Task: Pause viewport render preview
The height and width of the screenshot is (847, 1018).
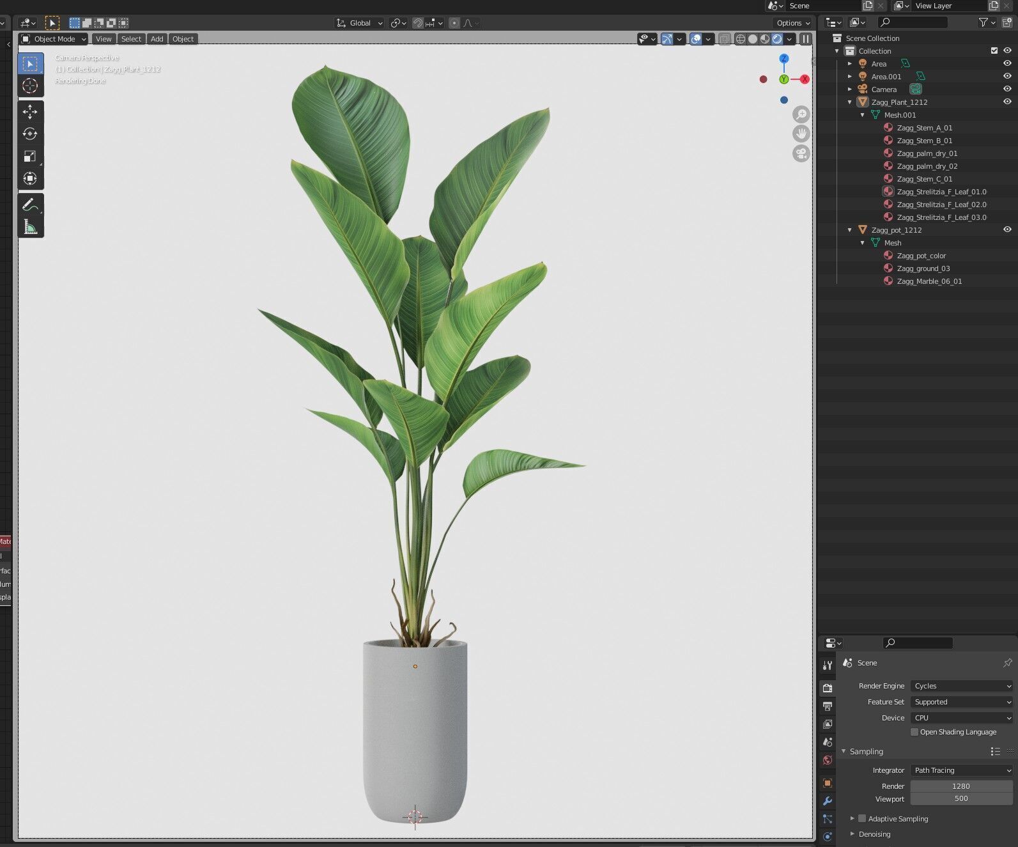Action: coord(806,39)
